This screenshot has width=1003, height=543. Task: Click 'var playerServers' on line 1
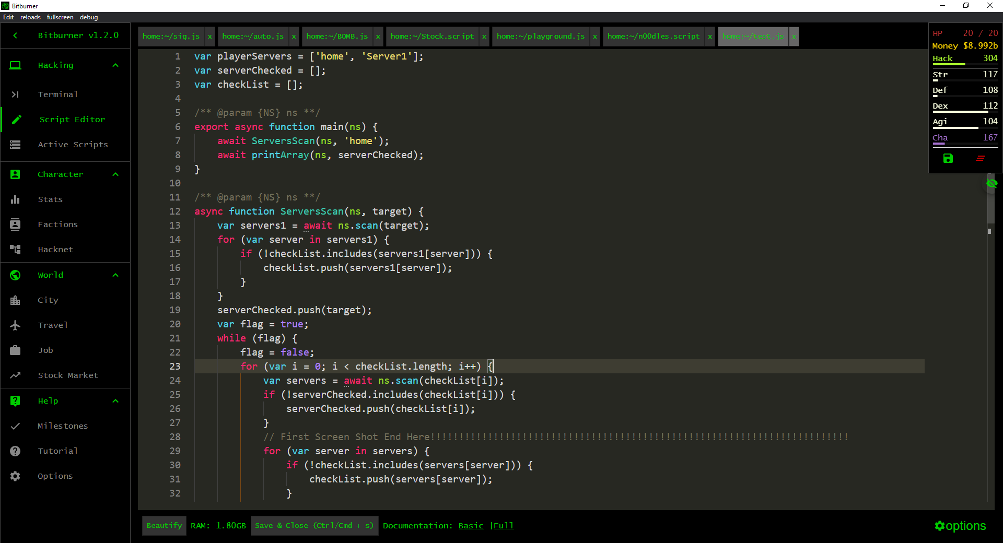[243, 56]
